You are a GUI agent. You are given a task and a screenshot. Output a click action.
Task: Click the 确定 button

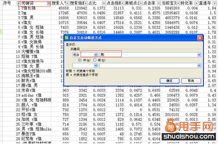pos(169,81)
